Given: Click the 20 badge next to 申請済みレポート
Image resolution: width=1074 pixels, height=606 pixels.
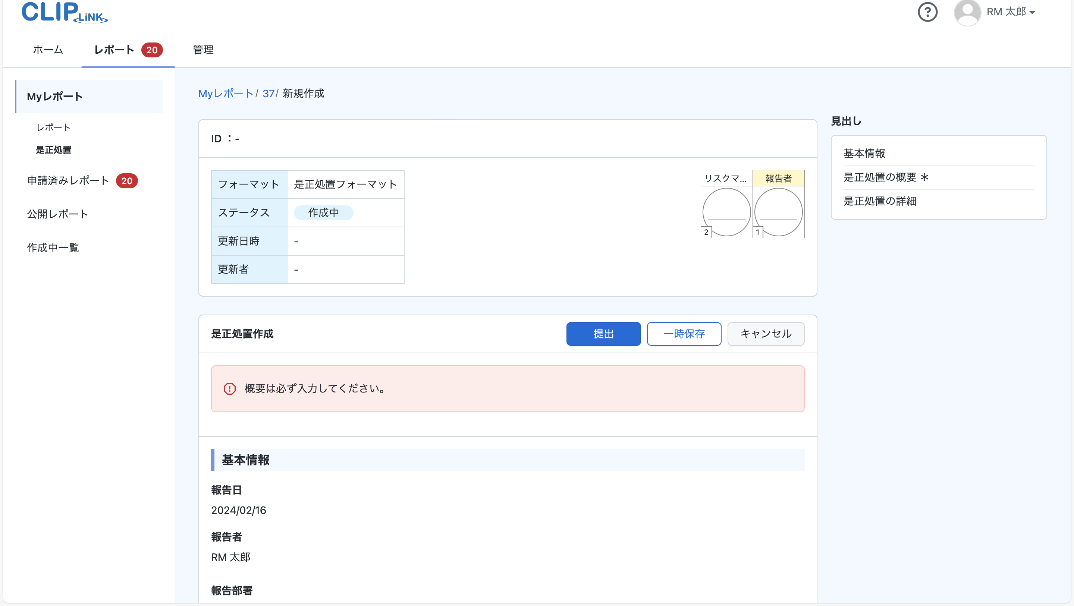Looking at the screenshot, I should 127,181.
